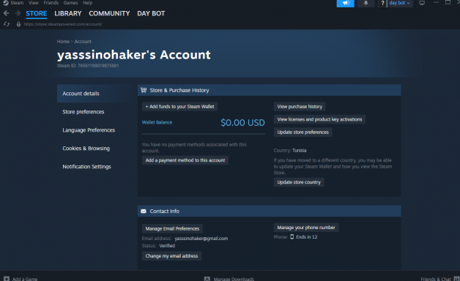Click the yasssinohaker's Account heading
460x281 pixels.
coord(134,55)
